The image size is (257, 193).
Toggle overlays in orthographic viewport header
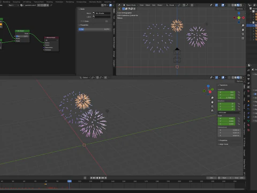223,5
